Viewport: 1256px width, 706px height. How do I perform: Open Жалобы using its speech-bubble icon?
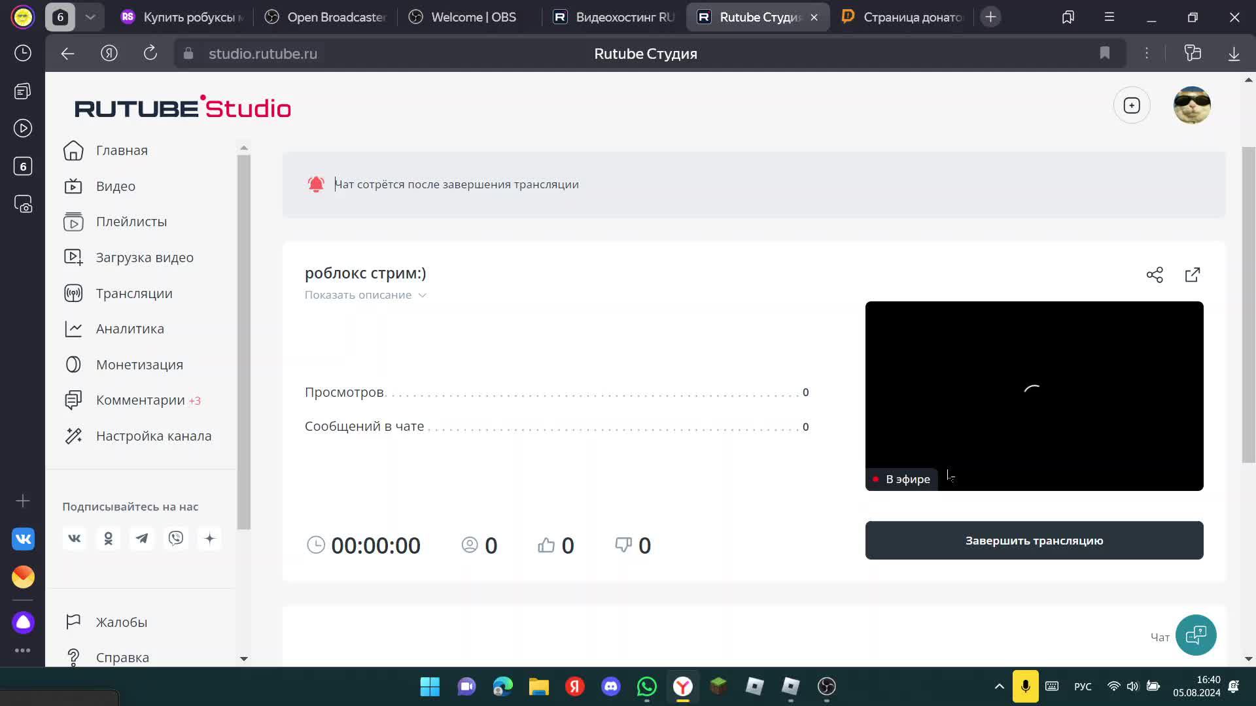click(x=73, y=621)
